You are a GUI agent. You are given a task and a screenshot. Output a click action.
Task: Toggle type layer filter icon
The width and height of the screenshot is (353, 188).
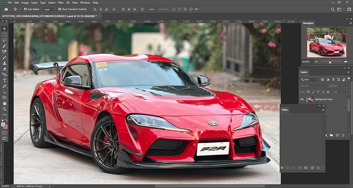pos(333,80)
